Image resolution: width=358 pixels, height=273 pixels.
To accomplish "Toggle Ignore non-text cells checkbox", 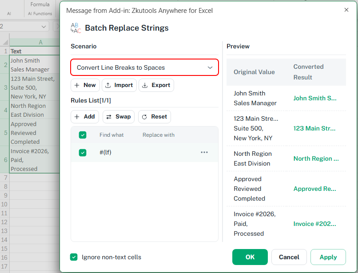I will coord(74,257).
